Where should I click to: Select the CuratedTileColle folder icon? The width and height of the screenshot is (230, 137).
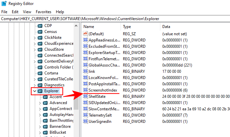tap(40, 79)
